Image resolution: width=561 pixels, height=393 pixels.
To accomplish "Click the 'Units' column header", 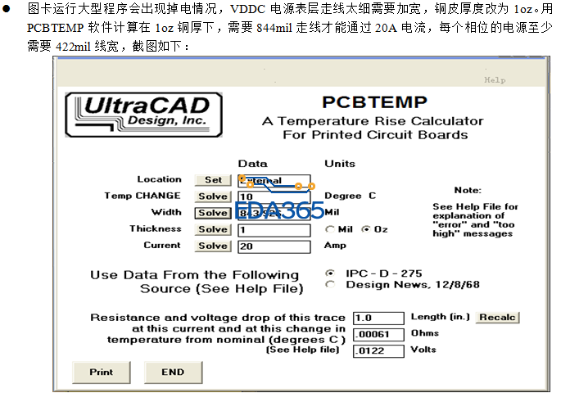I will pyautogui.click(x=340, y=164).
